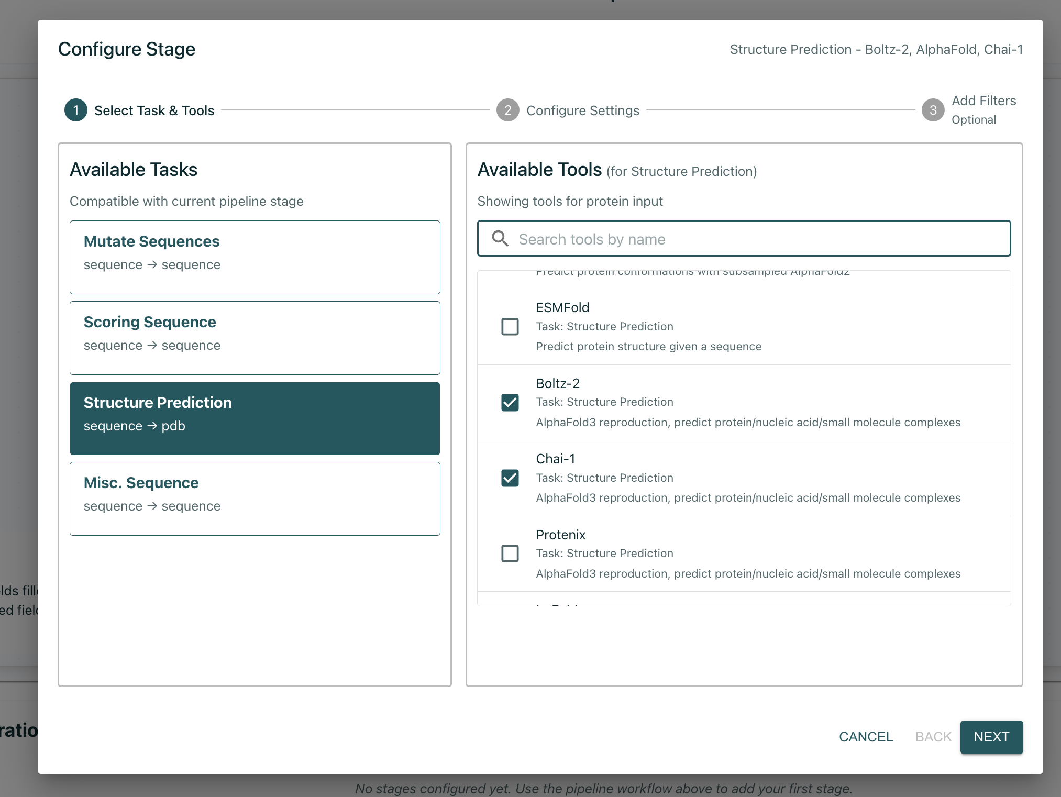This screenshot has width=1061, height=797.
Task: Click the CANCEL button
Action: (866, 737)
